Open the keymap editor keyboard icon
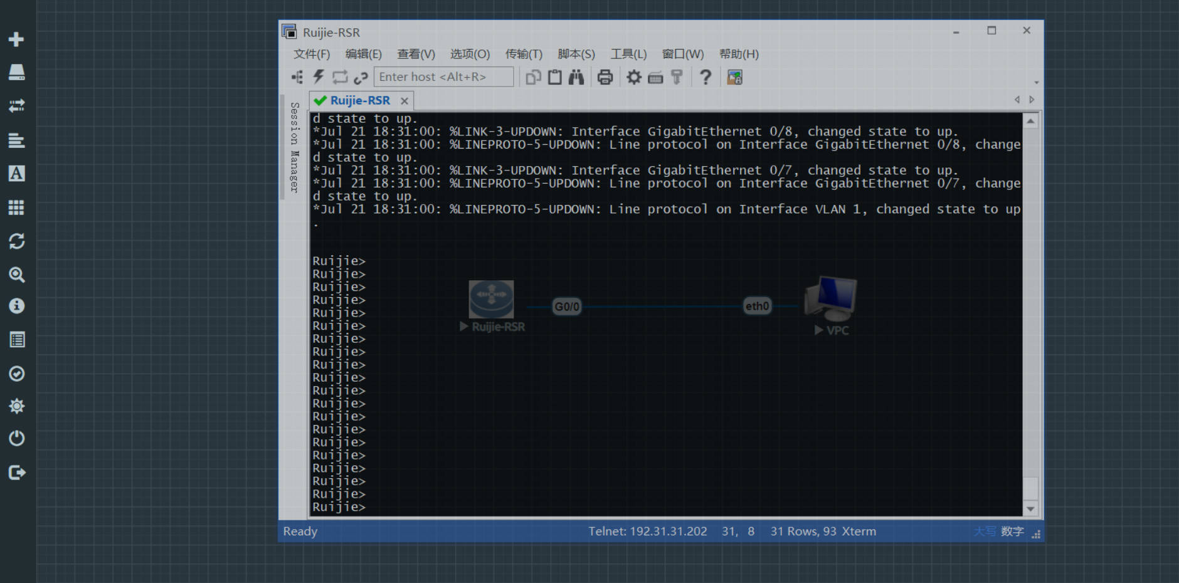Image resolution: width=1179 pixels, height=583 pixels. (655, 78)
